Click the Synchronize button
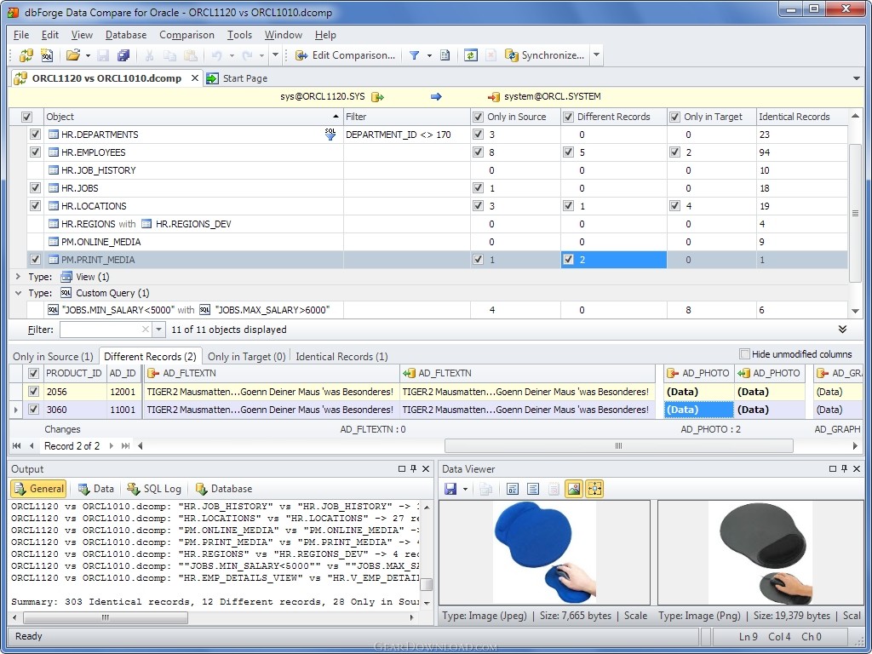 544,55
